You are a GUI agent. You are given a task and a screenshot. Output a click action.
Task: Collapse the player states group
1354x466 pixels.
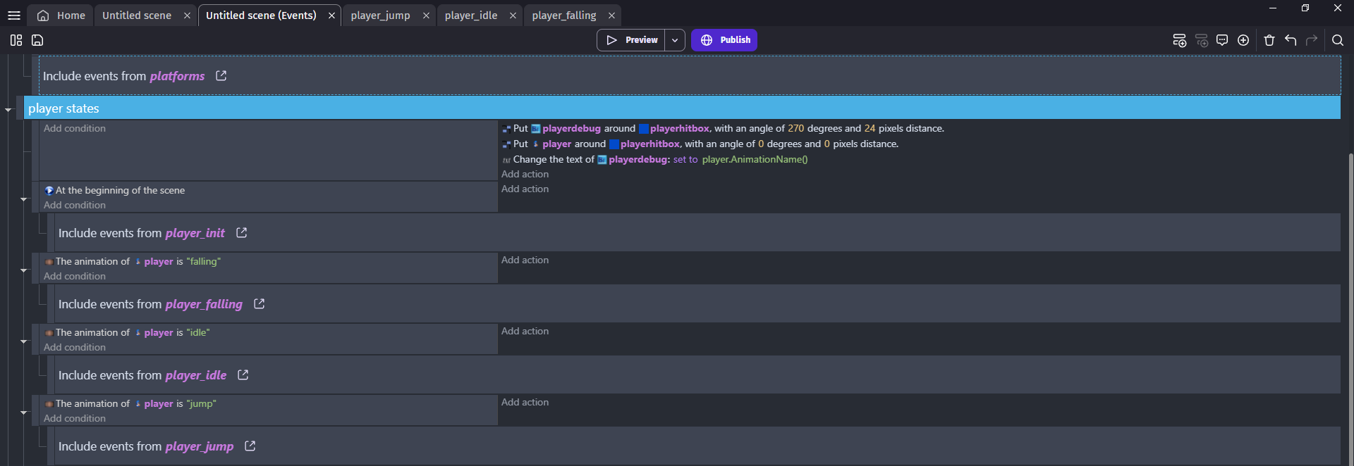point(8,110)
